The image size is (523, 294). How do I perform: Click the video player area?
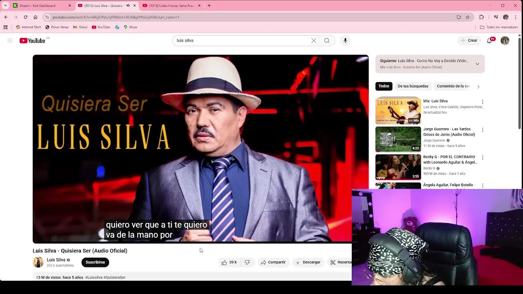(201, 149)
